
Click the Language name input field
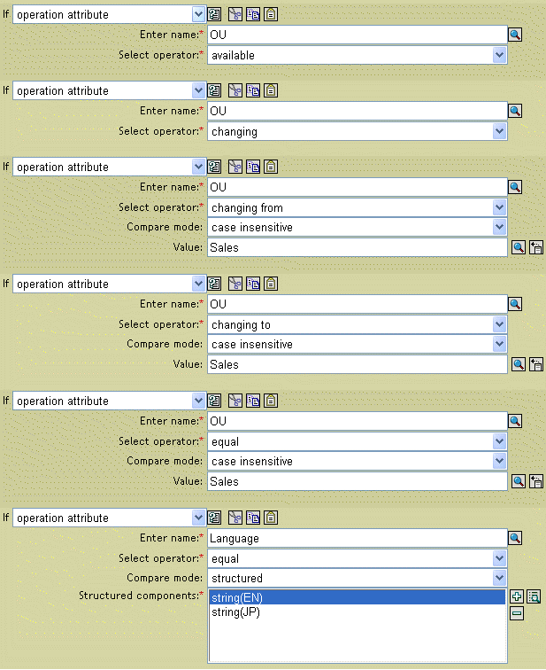click(x=356, y=538)
